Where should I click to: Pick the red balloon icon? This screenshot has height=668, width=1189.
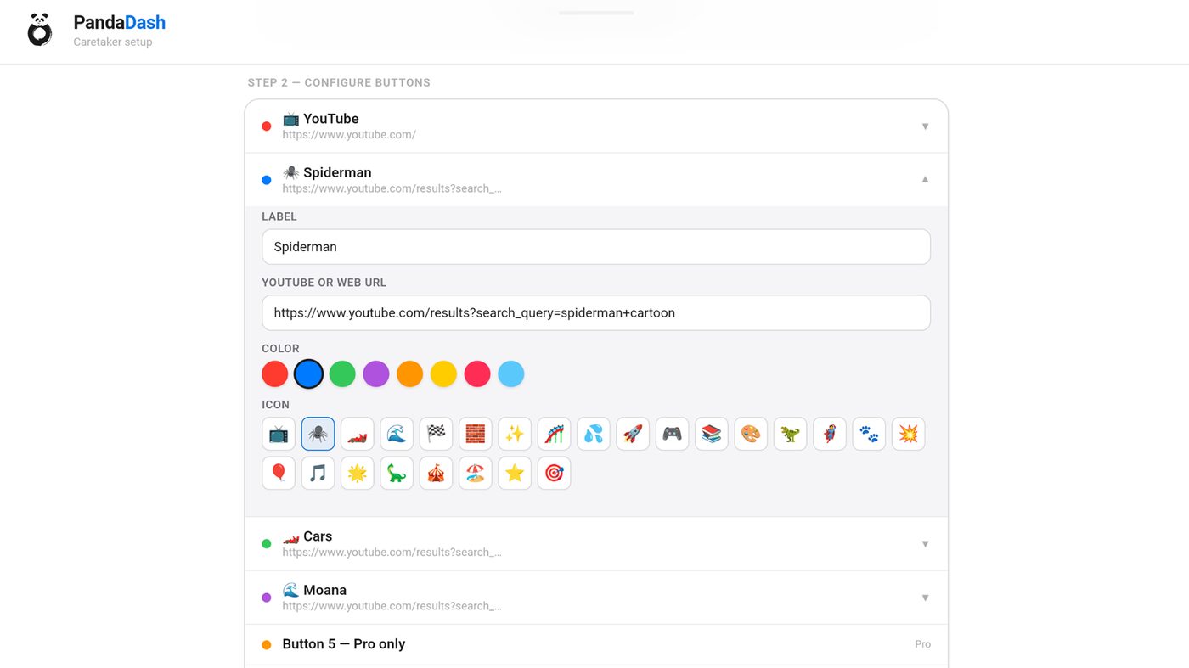pos(279,473)
